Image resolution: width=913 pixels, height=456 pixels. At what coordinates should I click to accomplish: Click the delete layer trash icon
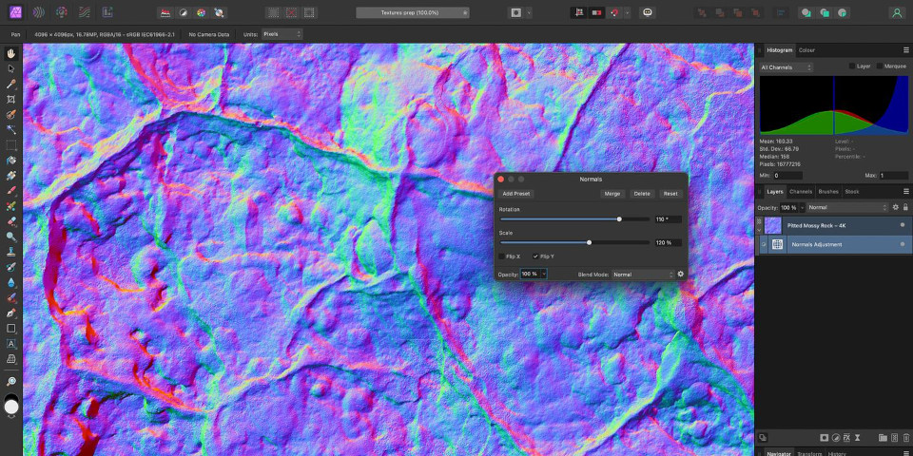(905, 437)
